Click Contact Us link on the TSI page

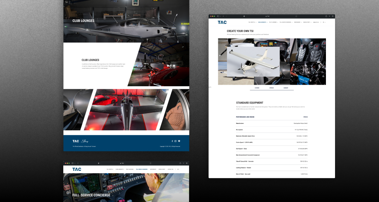tap(316, 22)
